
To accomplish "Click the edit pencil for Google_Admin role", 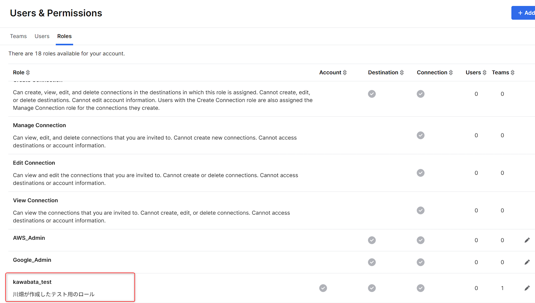I will 527,262.
